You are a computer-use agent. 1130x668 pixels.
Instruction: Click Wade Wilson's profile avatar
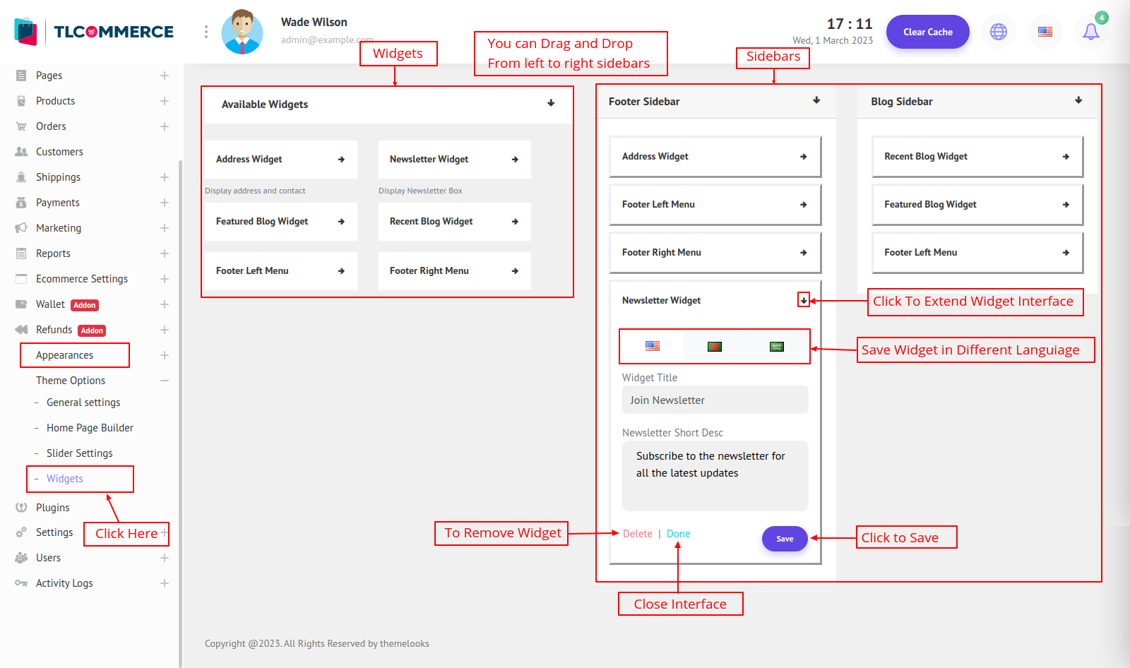[242, 32]
